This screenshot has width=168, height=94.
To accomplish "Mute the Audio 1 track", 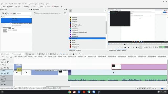I will pyautogui.click(x=5, y=79).
